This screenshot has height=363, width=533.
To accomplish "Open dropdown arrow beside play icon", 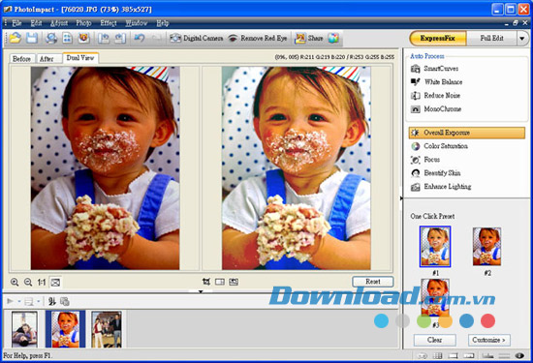I will click(19, 301).
